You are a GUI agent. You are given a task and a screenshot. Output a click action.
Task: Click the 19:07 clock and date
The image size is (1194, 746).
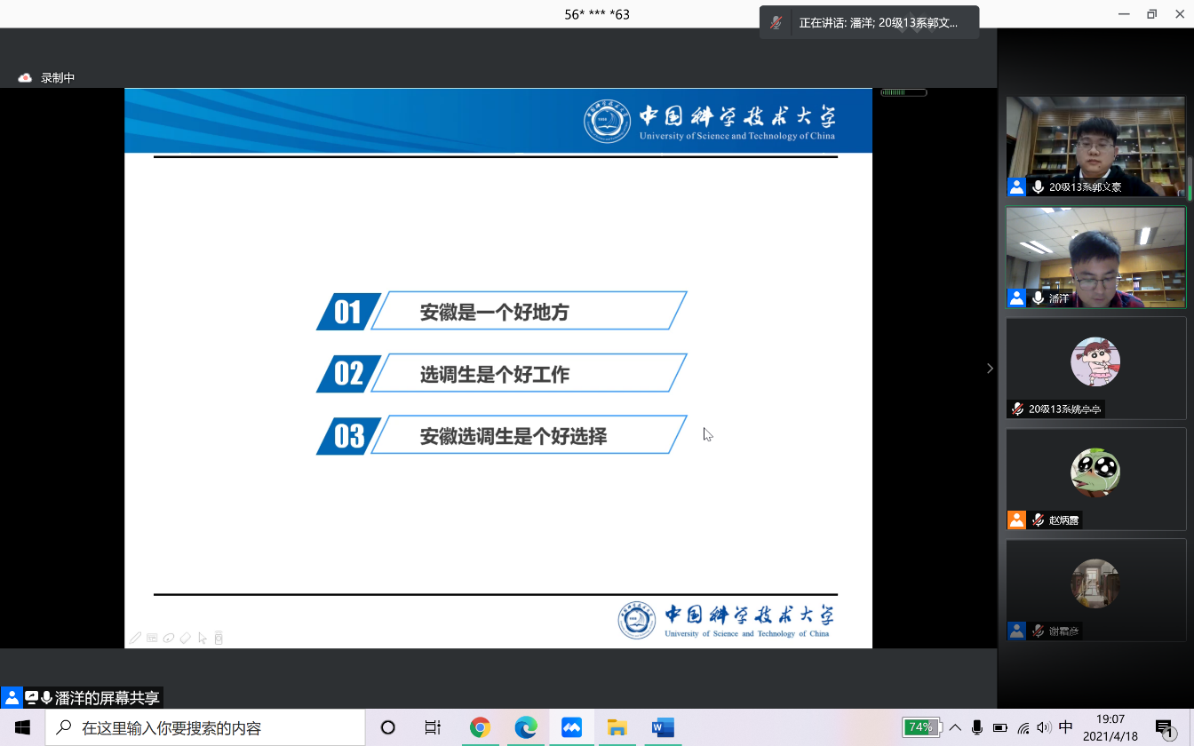[1110, 727]
